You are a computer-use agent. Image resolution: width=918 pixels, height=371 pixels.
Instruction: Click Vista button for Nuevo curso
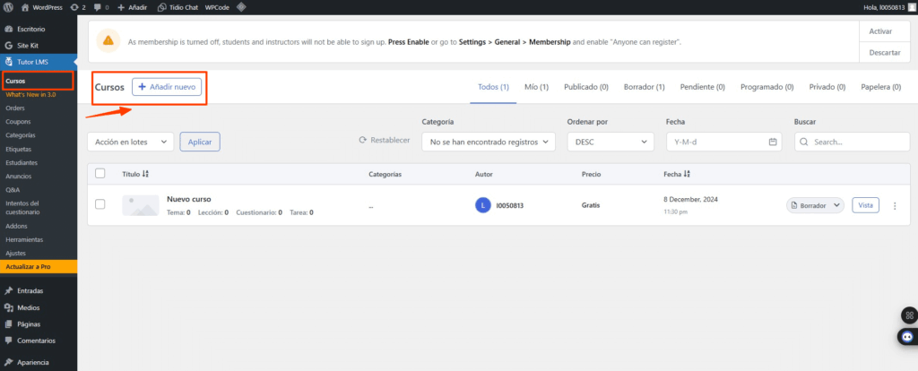865,205
